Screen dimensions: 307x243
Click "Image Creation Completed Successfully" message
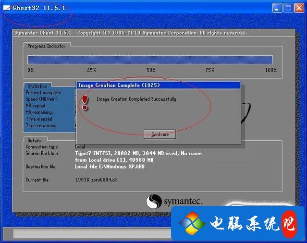tap(136, 99)
